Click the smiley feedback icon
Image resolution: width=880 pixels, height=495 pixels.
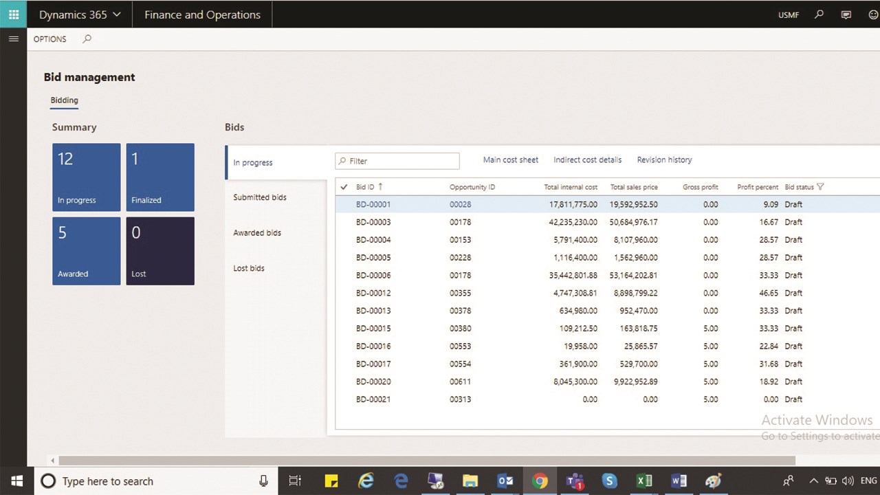point(873,14)
